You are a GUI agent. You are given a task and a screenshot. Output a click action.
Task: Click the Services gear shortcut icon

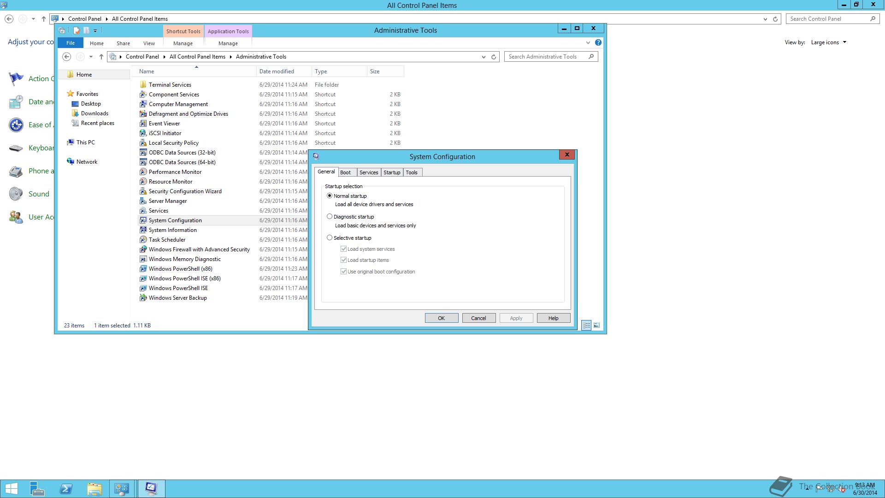pos(143,211)
